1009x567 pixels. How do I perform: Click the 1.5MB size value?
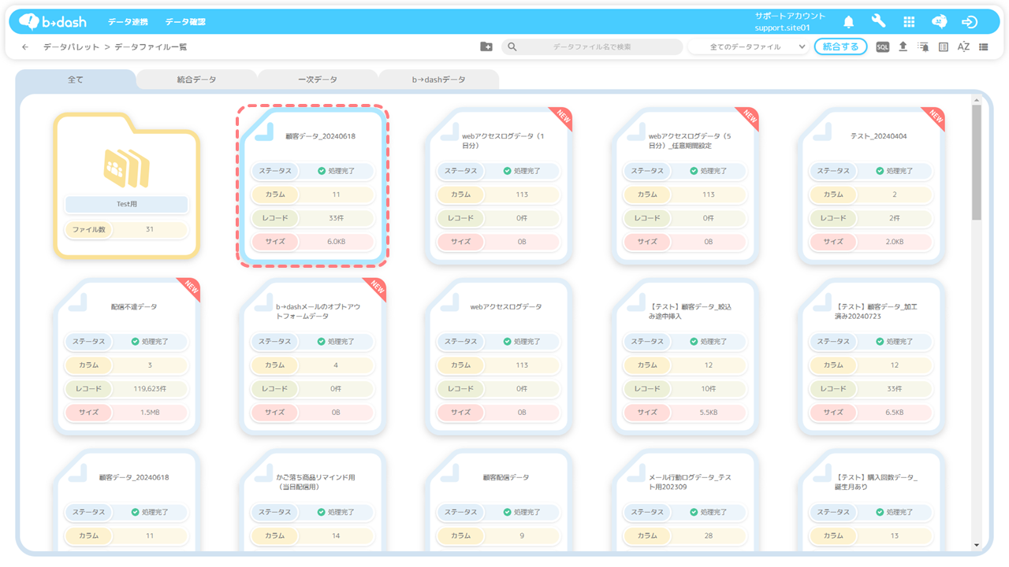click(x=150, y=413)
